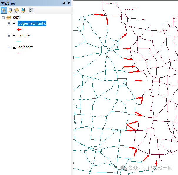Image resolution: width=178 pixels, height=175 pixels.
Task: Click the dark red line symbol under adjacent
Action: click(x=19, y=53)
